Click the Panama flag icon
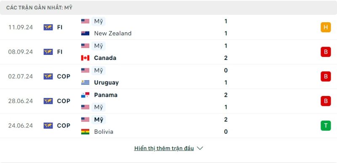 tap(85, 95)
